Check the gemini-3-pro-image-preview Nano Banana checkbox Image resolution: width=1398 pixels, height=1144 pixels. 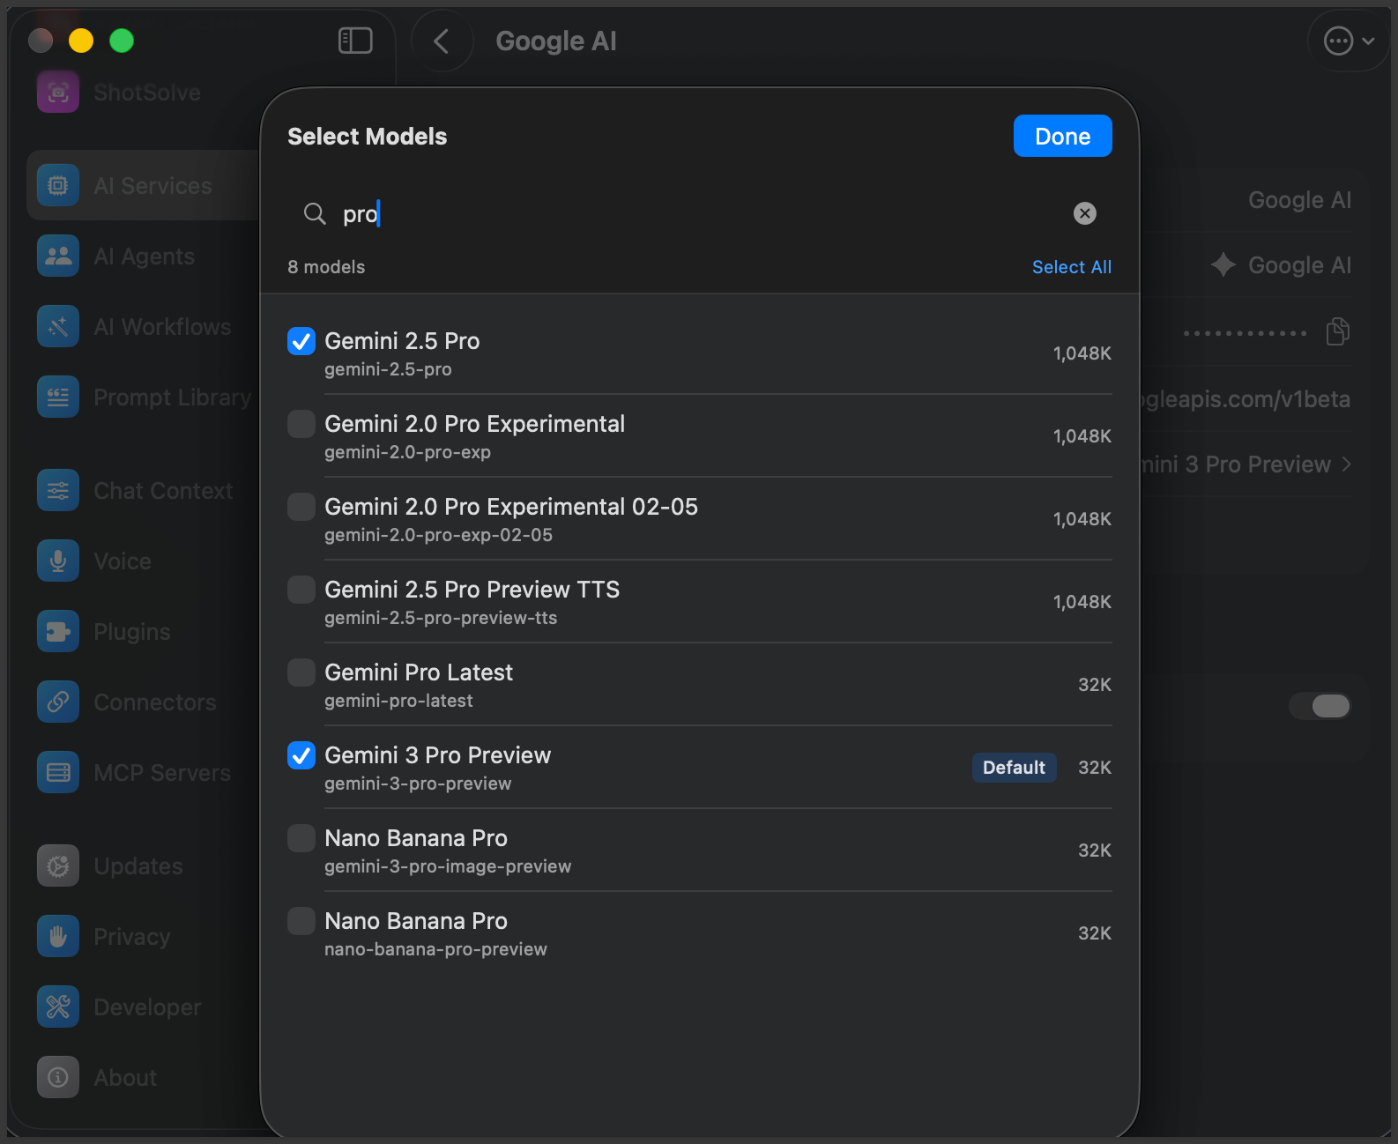[301, 838]
